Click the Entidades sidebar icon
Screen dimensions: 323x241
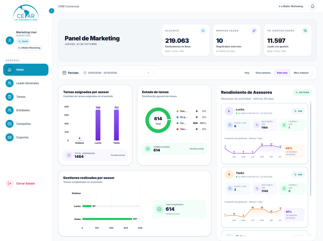(9, 110)
